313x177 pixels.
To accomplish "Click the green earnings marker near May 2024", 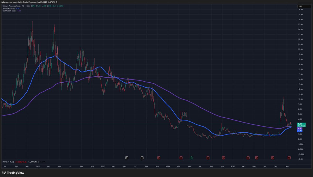I will tap(191, 158).
